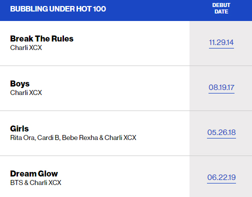Image resolution: width=252 pixels, height=197 pixels.
Task: Open the 05.26.18 debut date link
Action: tap(221, 132)
